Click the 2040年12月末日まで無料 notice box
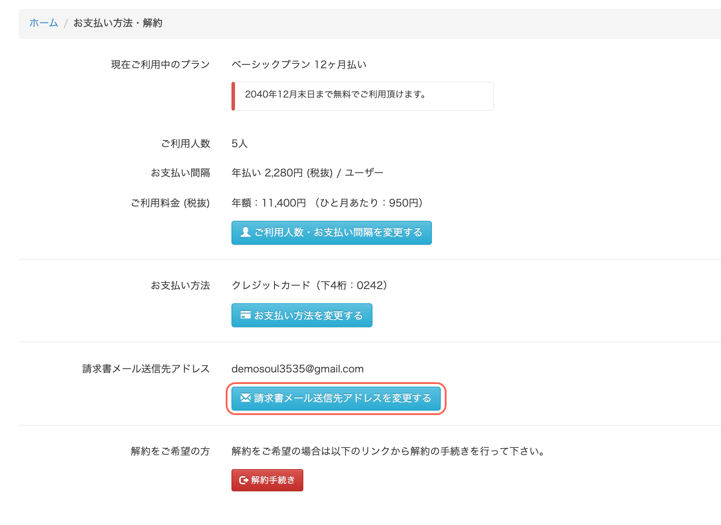The image size is (721, 525). tap(362, 96)
